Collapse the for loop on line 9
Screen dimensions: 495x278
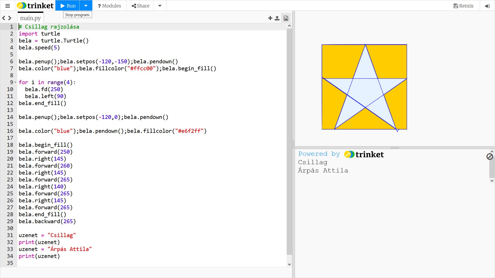[15, 82]
